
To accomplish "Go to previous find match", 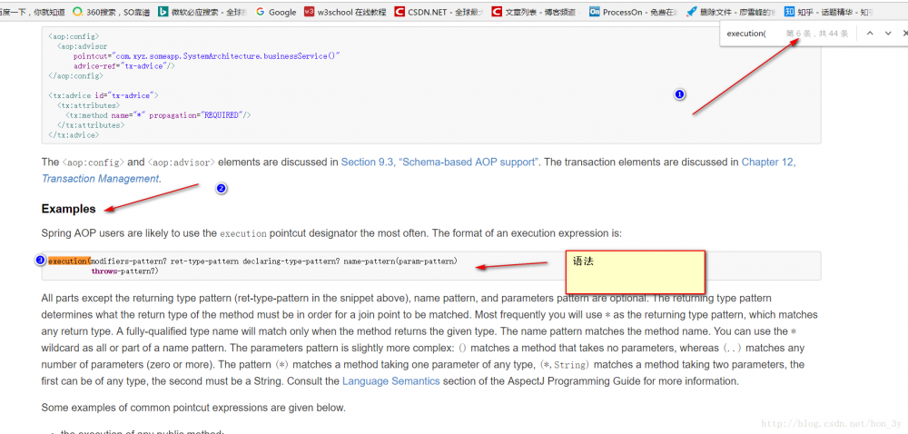I will pyautogui.click(x=869, y=34).
